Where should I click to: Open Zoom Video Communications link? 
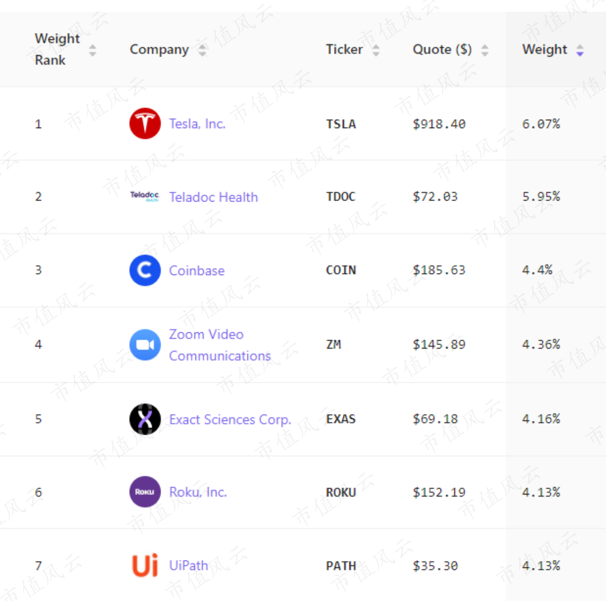(x=220, y=345)
